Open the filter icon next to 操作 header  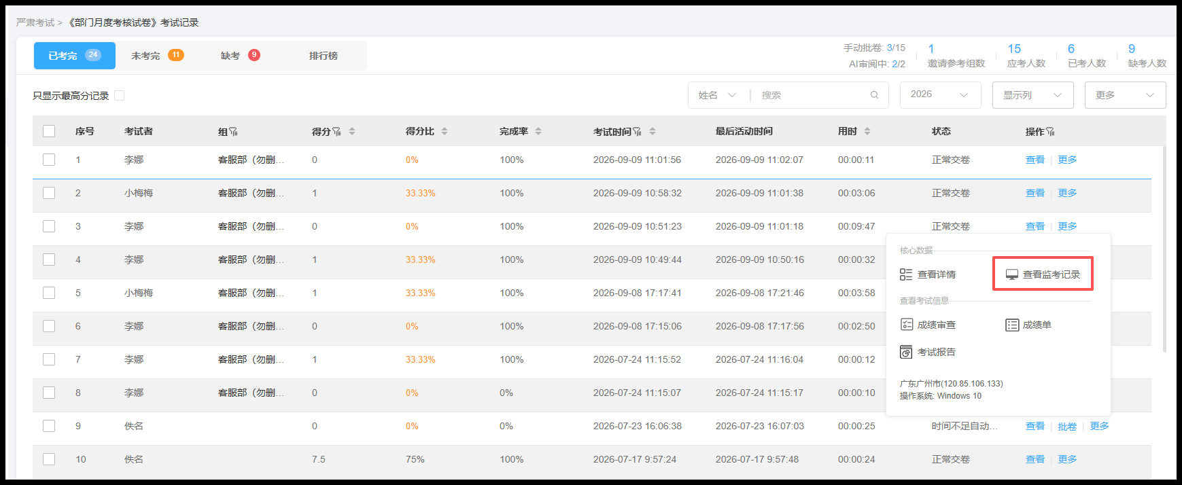[1050, 132]
